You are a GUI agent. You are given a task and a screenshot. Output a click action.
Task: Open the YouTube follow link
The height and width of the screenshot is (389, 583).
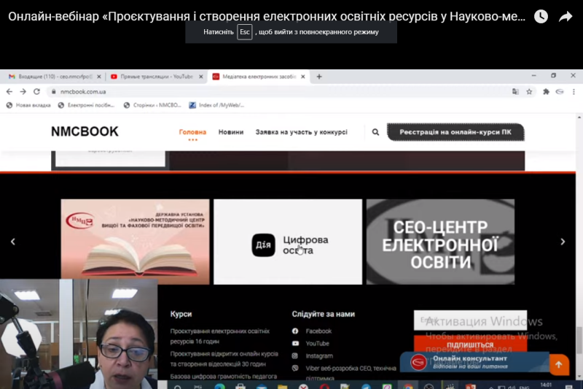[318, 344]
